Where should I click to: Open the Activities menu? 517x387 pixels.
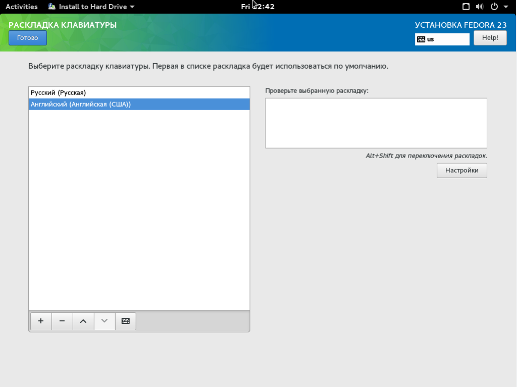pyautogui.click(x=21, y=7)
